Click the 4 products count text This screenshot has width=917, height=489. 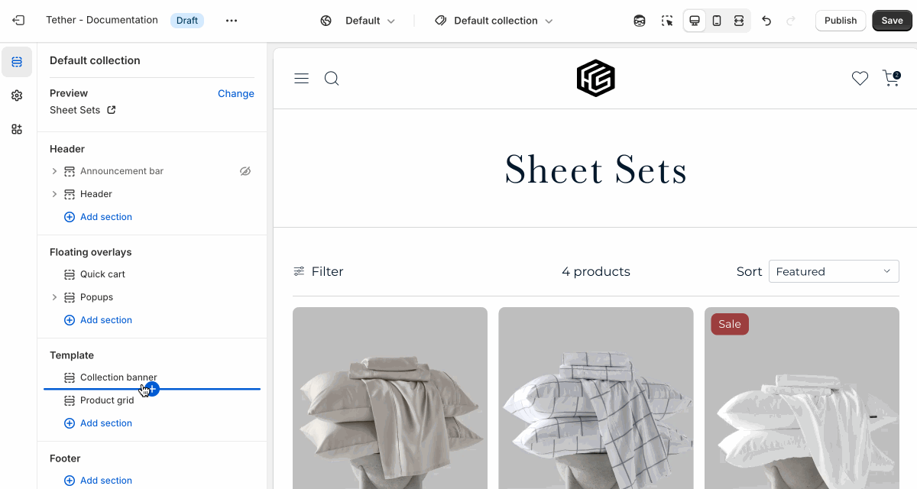(x=596, y=271)
